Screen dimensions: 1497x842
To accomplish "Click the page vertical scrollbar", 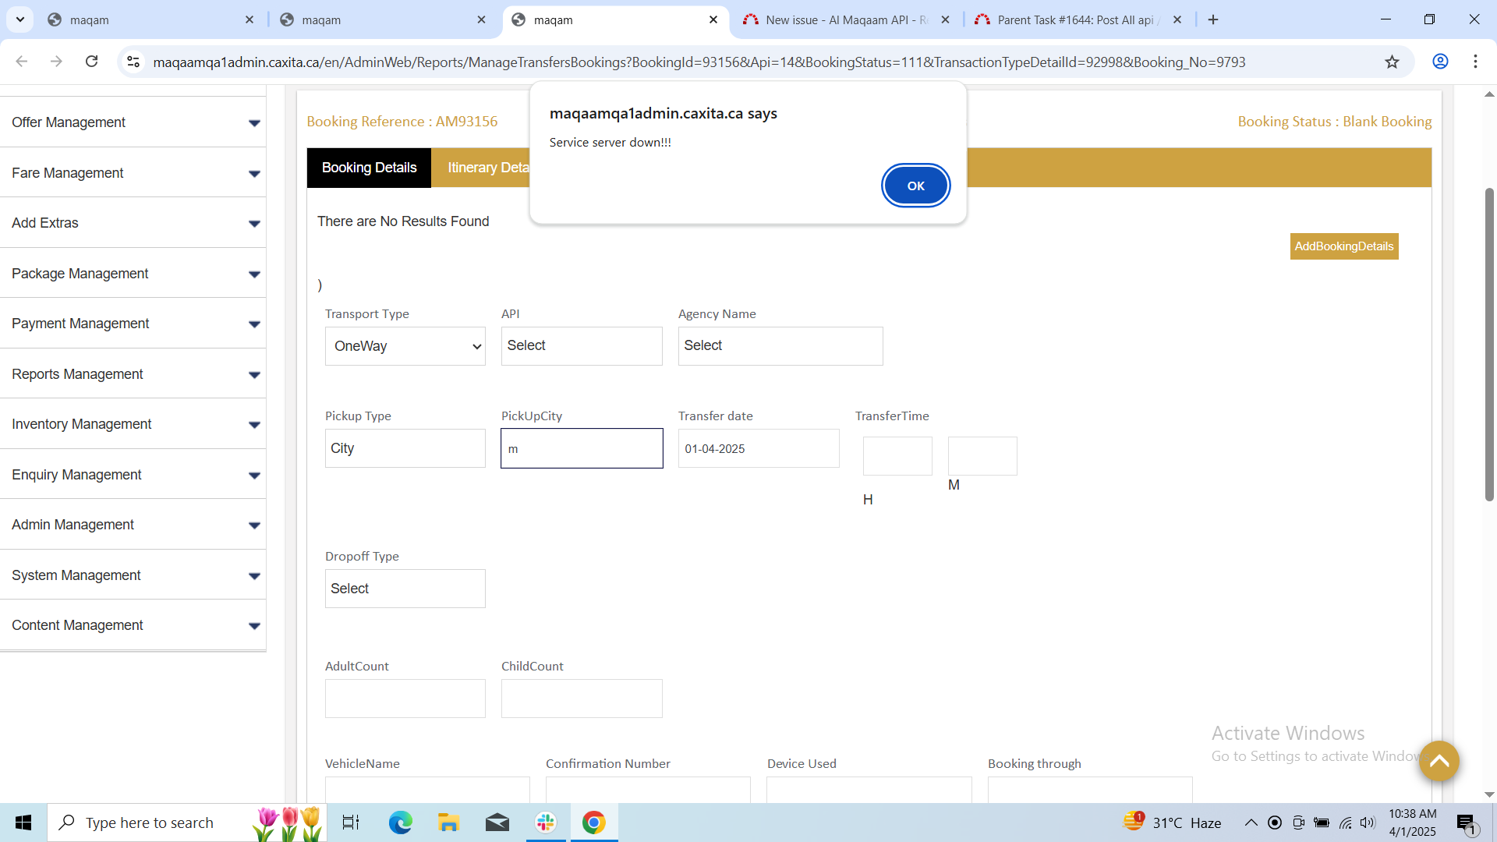I will tap(1489, 343).
